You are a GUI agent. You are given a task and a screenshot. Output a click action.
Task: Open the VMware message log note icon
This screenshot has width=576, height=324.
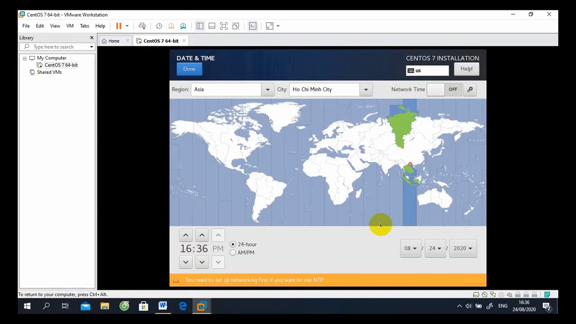tap(547, 295)
